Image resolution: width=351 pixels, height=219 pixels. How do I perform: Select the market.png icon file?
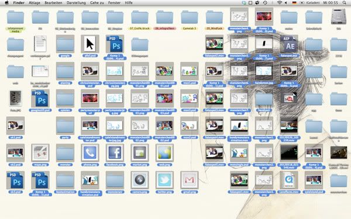(139, 153)
